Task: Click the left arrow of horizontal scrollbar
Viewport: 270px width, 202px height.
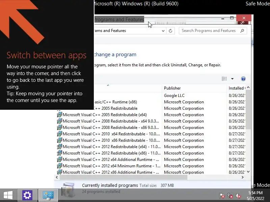Action: tap(57, 177)
